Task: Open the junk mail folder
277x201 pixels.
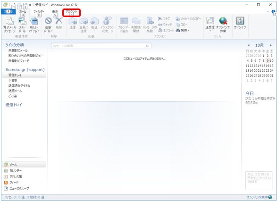Action: 15,91
